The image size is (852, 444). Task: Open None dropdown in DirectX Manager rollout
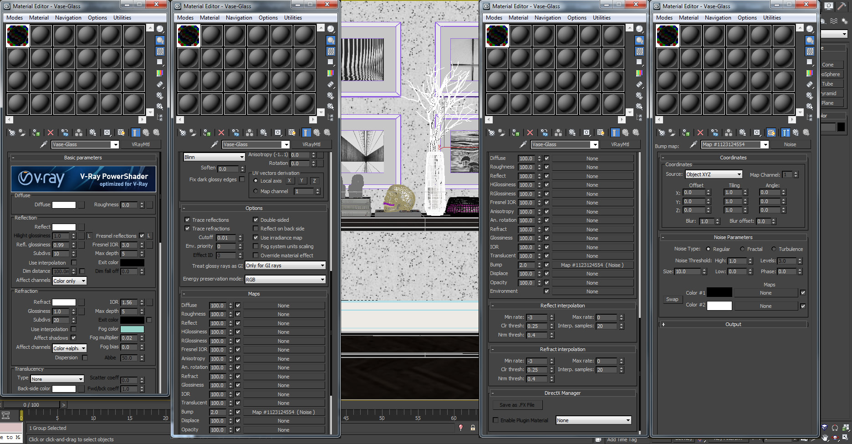pos(594,420)
